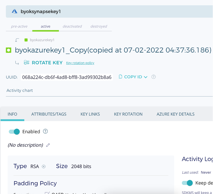
Task: Edit the description with the pencil icon
Action: 48,145
